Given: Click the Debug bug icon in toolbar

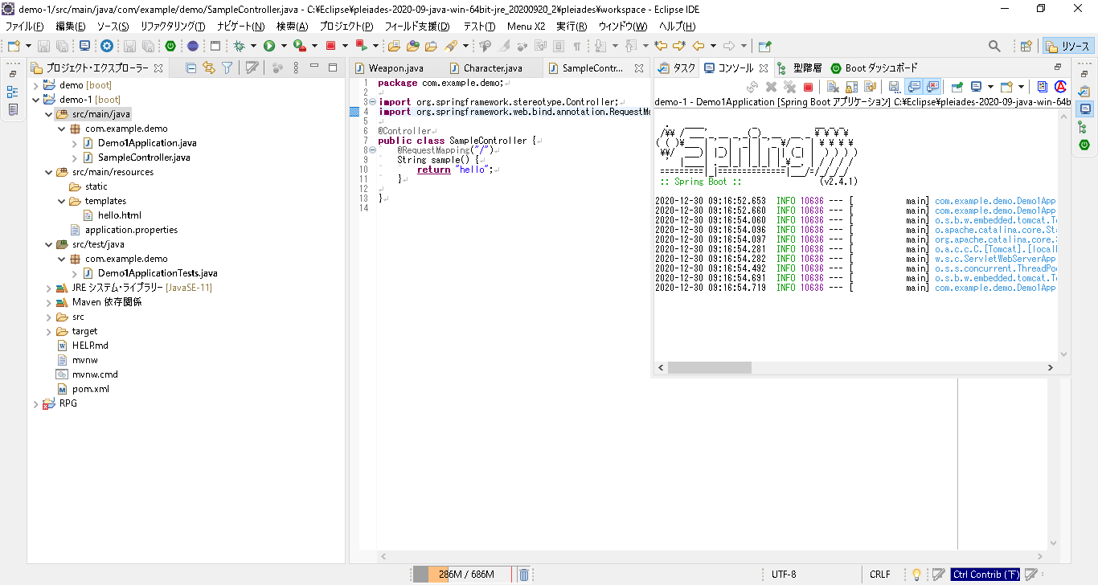Looking at the screenshot, I should 239,47.
